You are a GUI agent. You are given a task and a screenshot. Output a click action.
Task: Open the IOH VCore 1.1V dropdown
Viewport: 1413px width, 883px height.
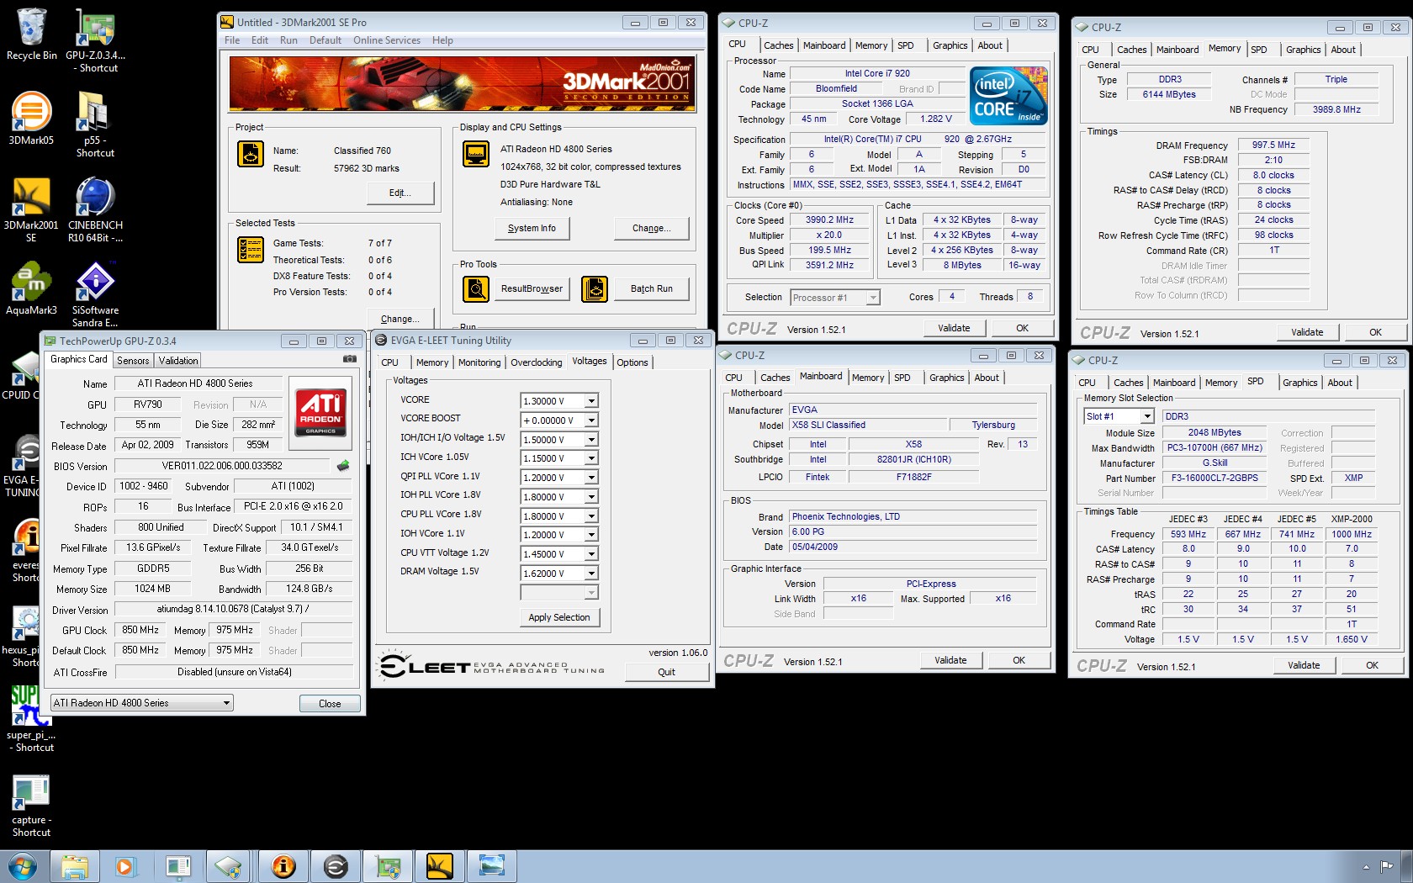pos(591,535)
